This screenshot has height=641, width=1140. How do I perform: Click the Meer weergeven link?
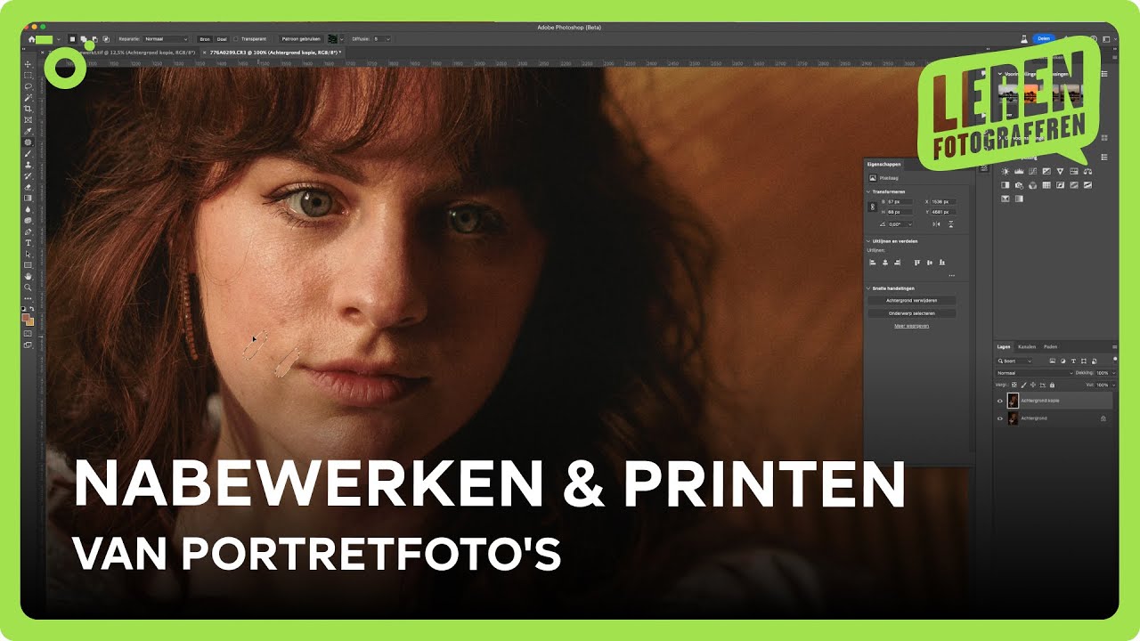point(911,326)
